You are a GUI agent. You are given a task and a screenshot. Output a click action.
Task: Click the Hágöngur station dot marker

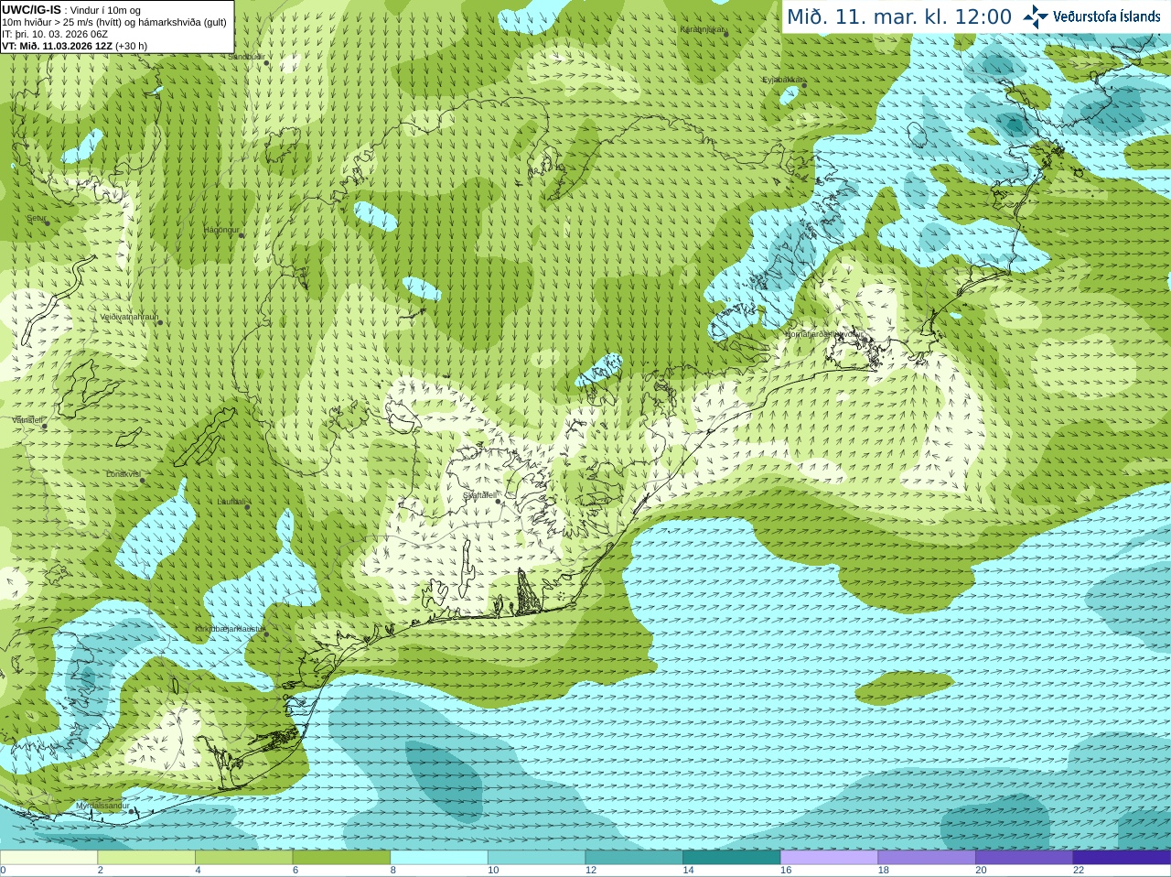pos(242,236)
